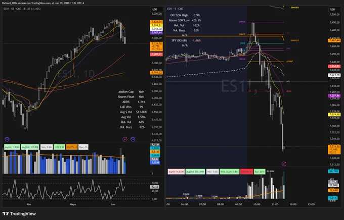Click the blue 1,02M volume axis label
Viewport: 344px width, 220px height.
[155, 162]
